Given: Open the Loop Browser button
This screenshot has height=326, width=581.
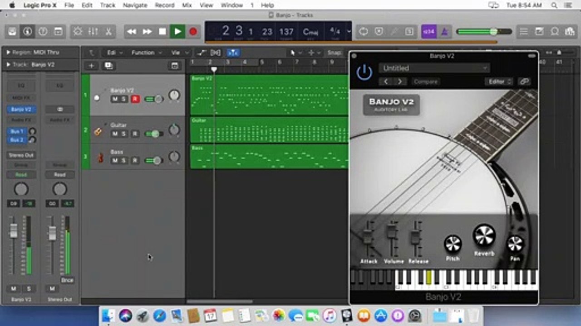Looking at the screenshot, I should coord(555,32).
